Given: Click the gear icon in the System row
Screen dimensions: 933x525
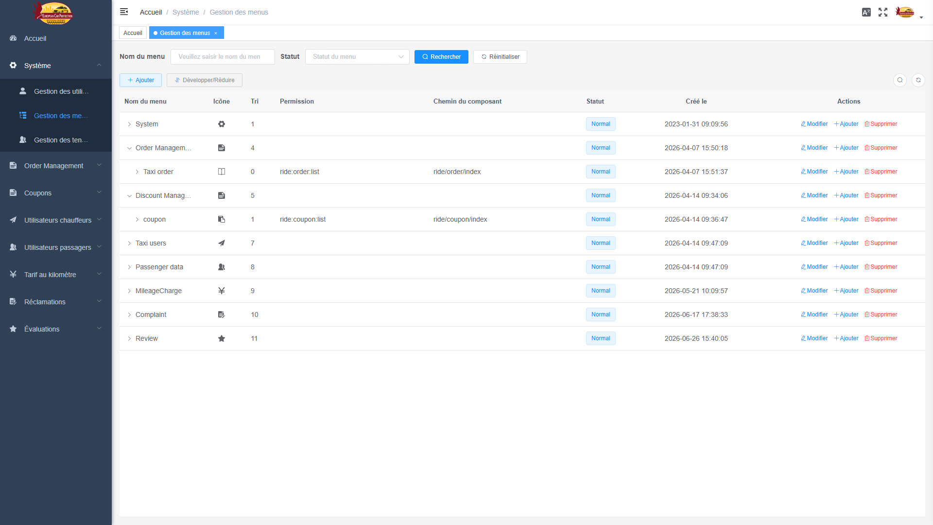Looking at the screenshot, I should point(222,124).
